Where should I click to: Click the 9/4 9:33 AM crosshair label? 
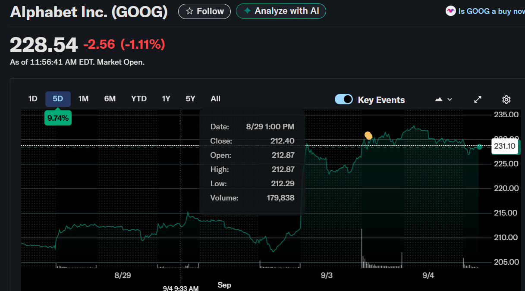(x=181, y=288)
